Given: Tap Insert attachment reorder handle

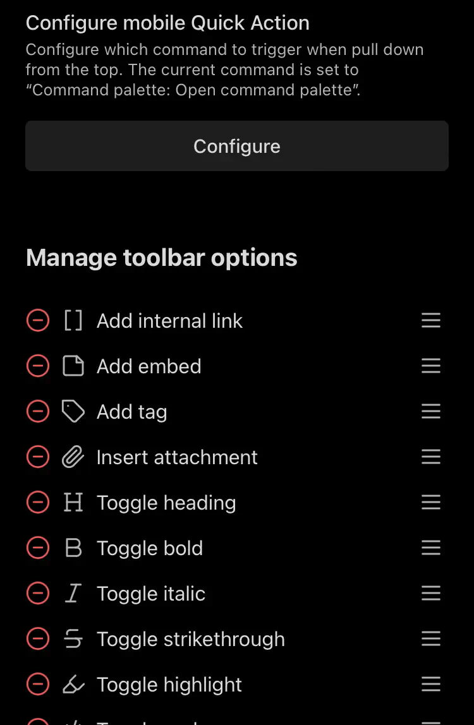Looking at the screenshot, I should click(431, 457).
